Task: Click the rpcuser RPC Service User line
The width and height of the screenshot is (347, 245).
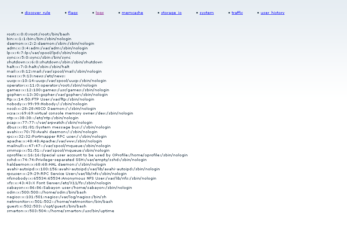Action: point(67,174)
